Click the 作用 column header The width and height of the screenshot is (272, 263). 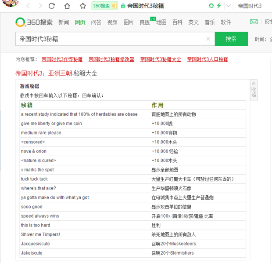[x=157, y=105]
